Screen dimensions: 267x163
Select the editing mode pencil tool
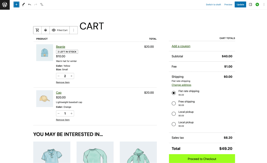[x=23, y=4]
